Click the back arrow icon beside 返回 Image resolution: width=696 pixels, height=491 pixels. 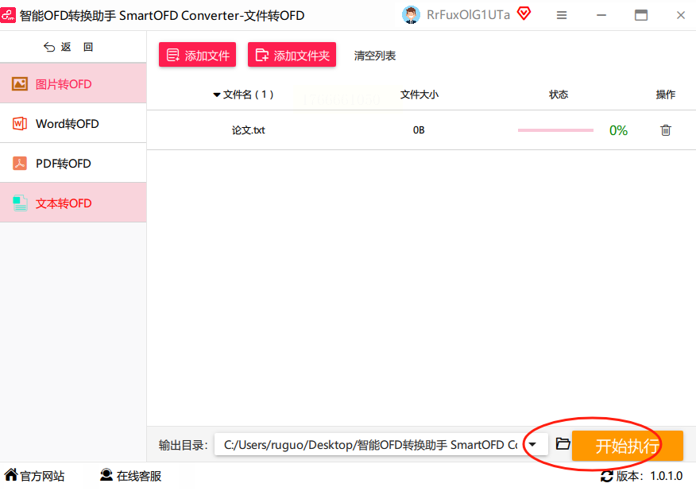coord(48,47)
